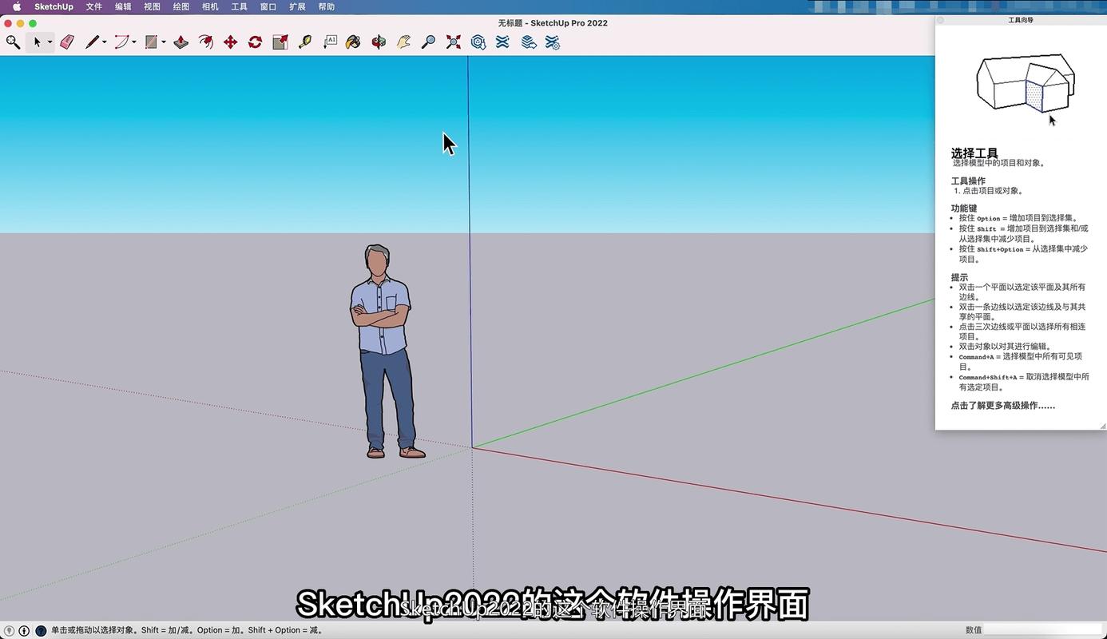Activate the Orbit tool

pos(379,42)
